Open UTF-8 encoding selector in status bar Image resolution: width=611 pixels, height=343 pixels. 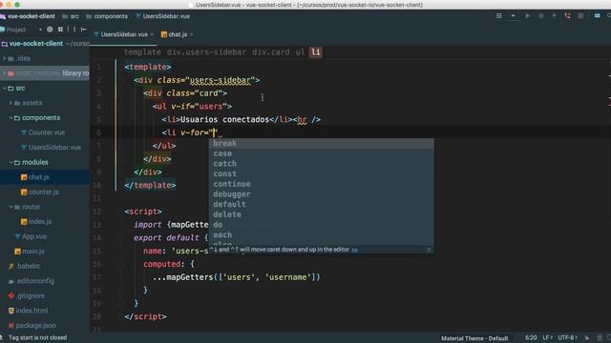point(567,337)
